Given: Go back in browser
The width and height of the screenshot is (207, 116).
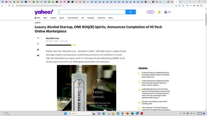Looking at the screenshot, I should point(2,6).
